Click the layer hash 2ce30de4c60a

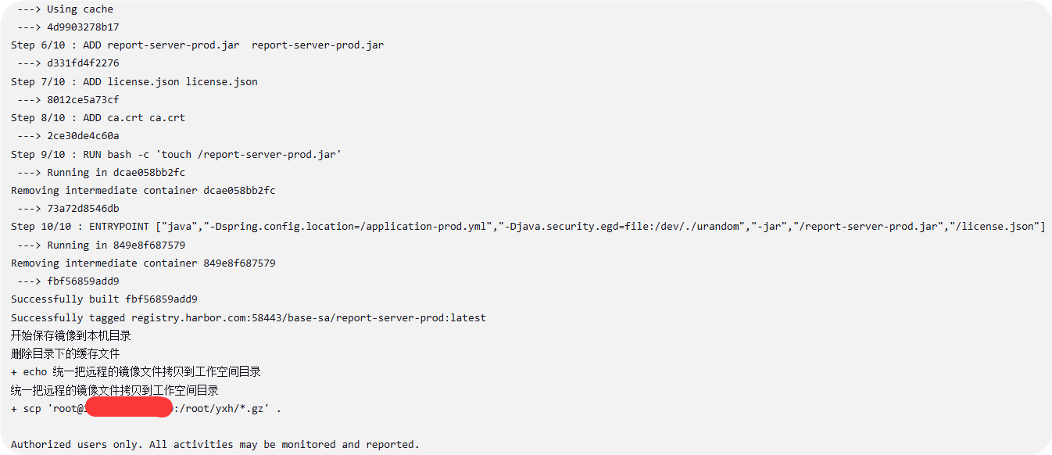pyautogui.click(x=83, y=136)
